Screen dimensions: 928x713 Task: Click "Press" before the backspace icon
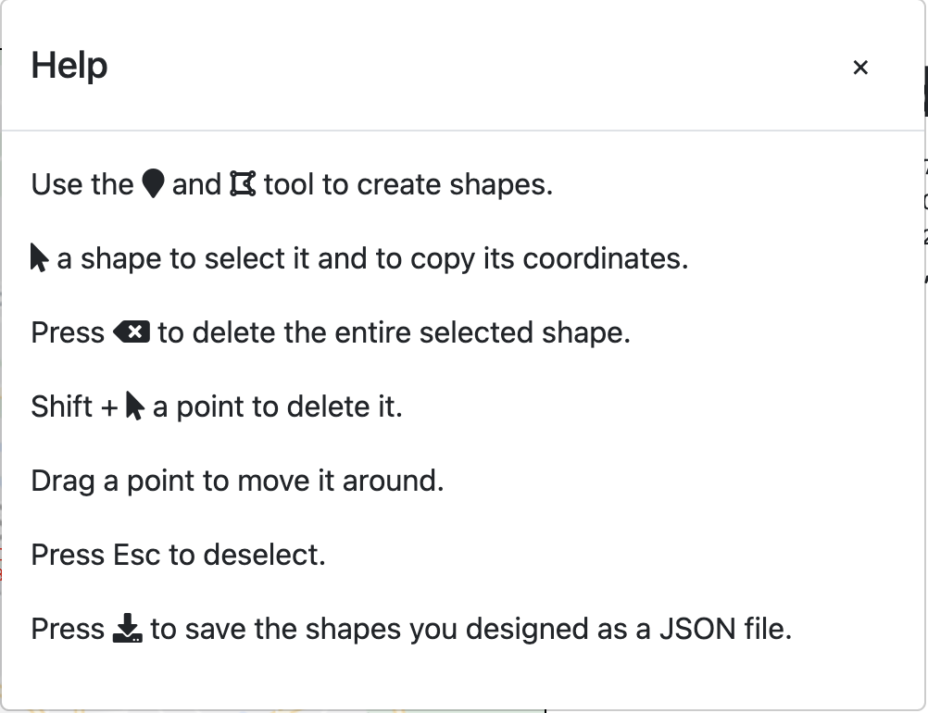[68, 332]
